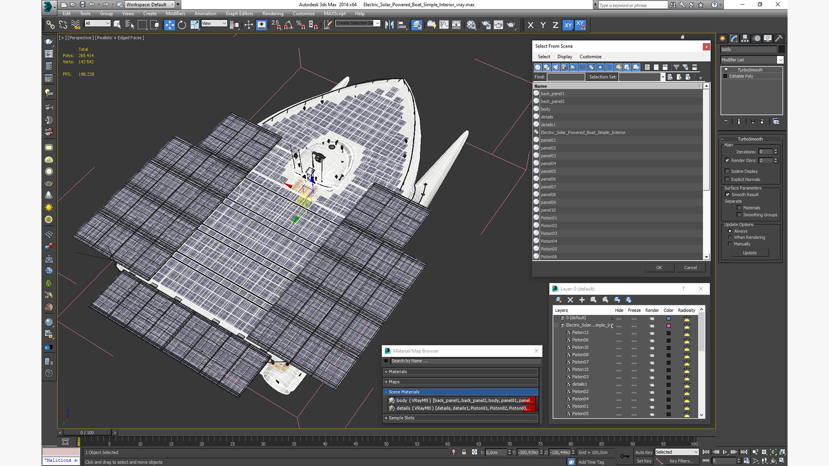829x466 pixels.
Task: Click Configure Modifier Sets icon
Action: (776, 122)
